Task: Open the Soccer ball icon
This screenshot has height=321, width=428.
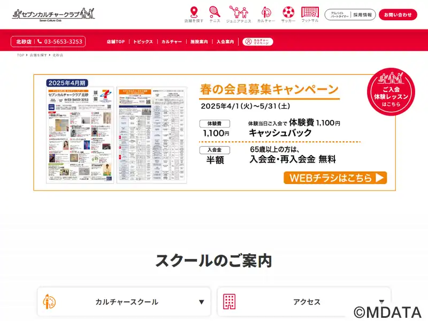Action: click(x=288, y=12)
